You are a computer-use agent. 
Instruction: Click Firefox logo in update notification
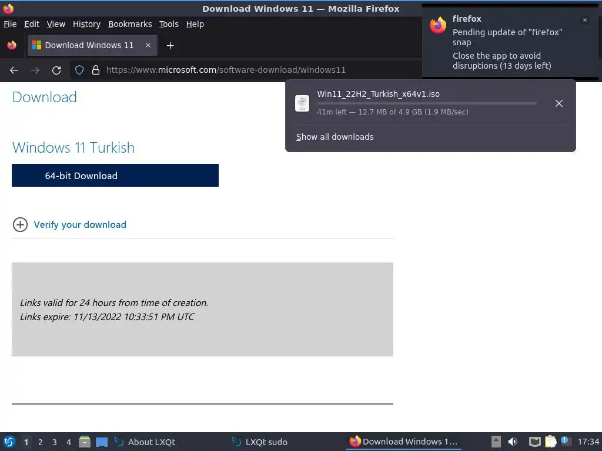438,26
